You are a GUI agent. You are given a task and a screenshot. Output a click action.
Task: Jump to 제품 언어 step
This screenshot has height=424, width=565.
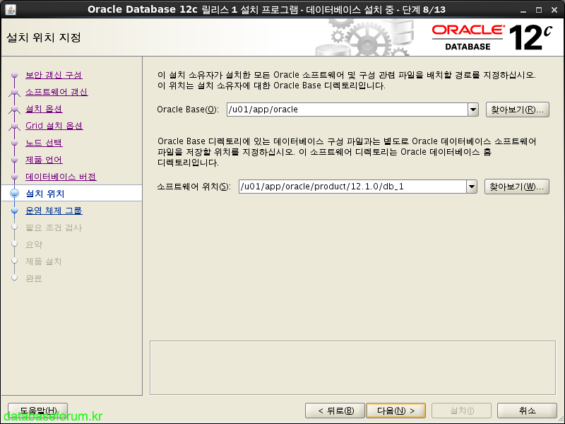pyautogui.click(x=44, y=160)
